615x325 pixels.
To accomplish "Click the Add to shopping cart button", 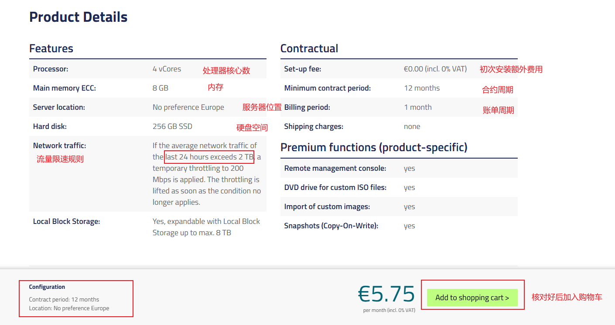I will point(472,298).
